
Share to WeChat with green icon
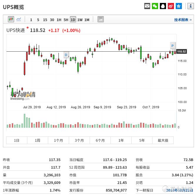click(x=155, y=6)
